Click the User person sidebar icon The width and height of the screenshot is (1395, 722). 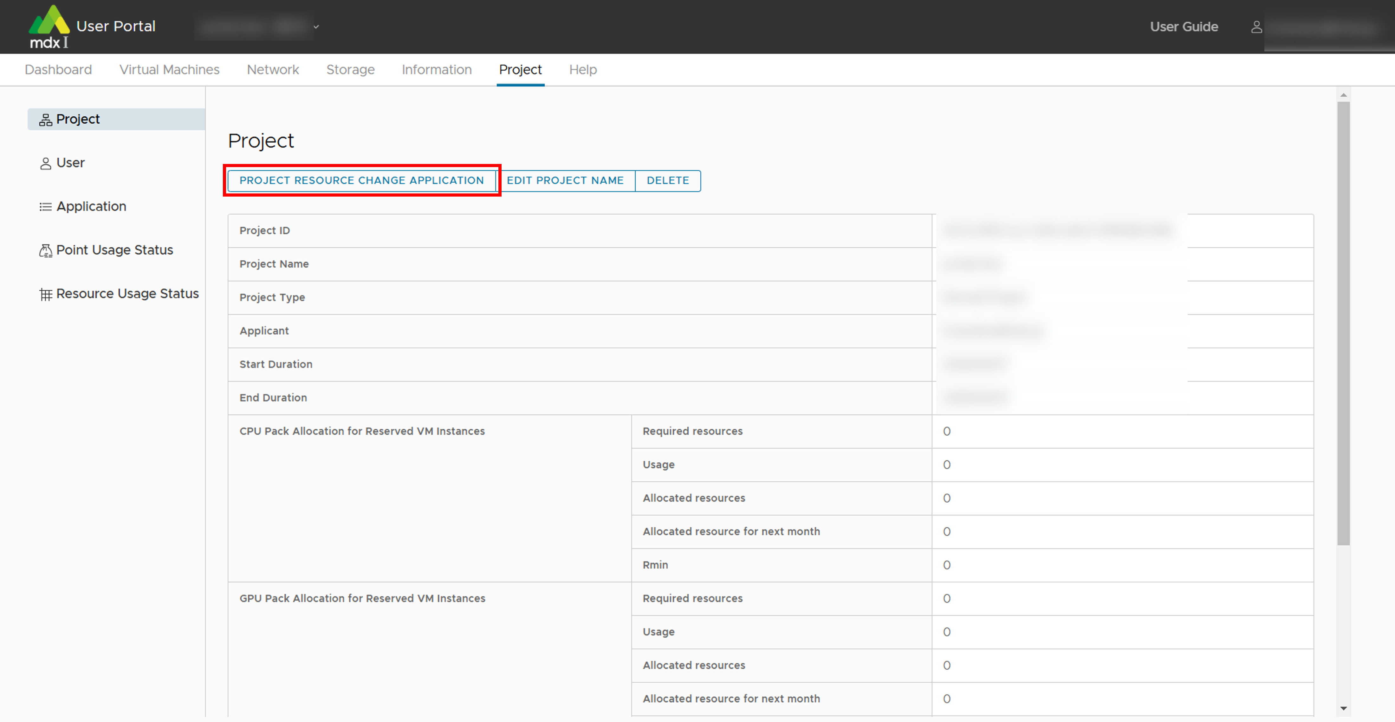click(x=45, y=163)
